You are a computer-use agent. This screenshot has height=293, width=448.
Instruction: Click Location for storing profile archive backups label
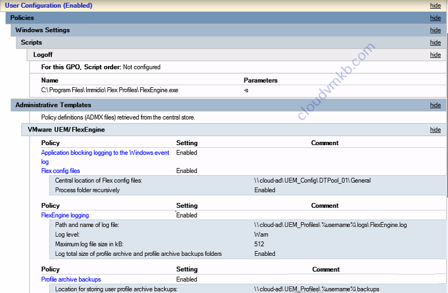(x=116, y=289)
